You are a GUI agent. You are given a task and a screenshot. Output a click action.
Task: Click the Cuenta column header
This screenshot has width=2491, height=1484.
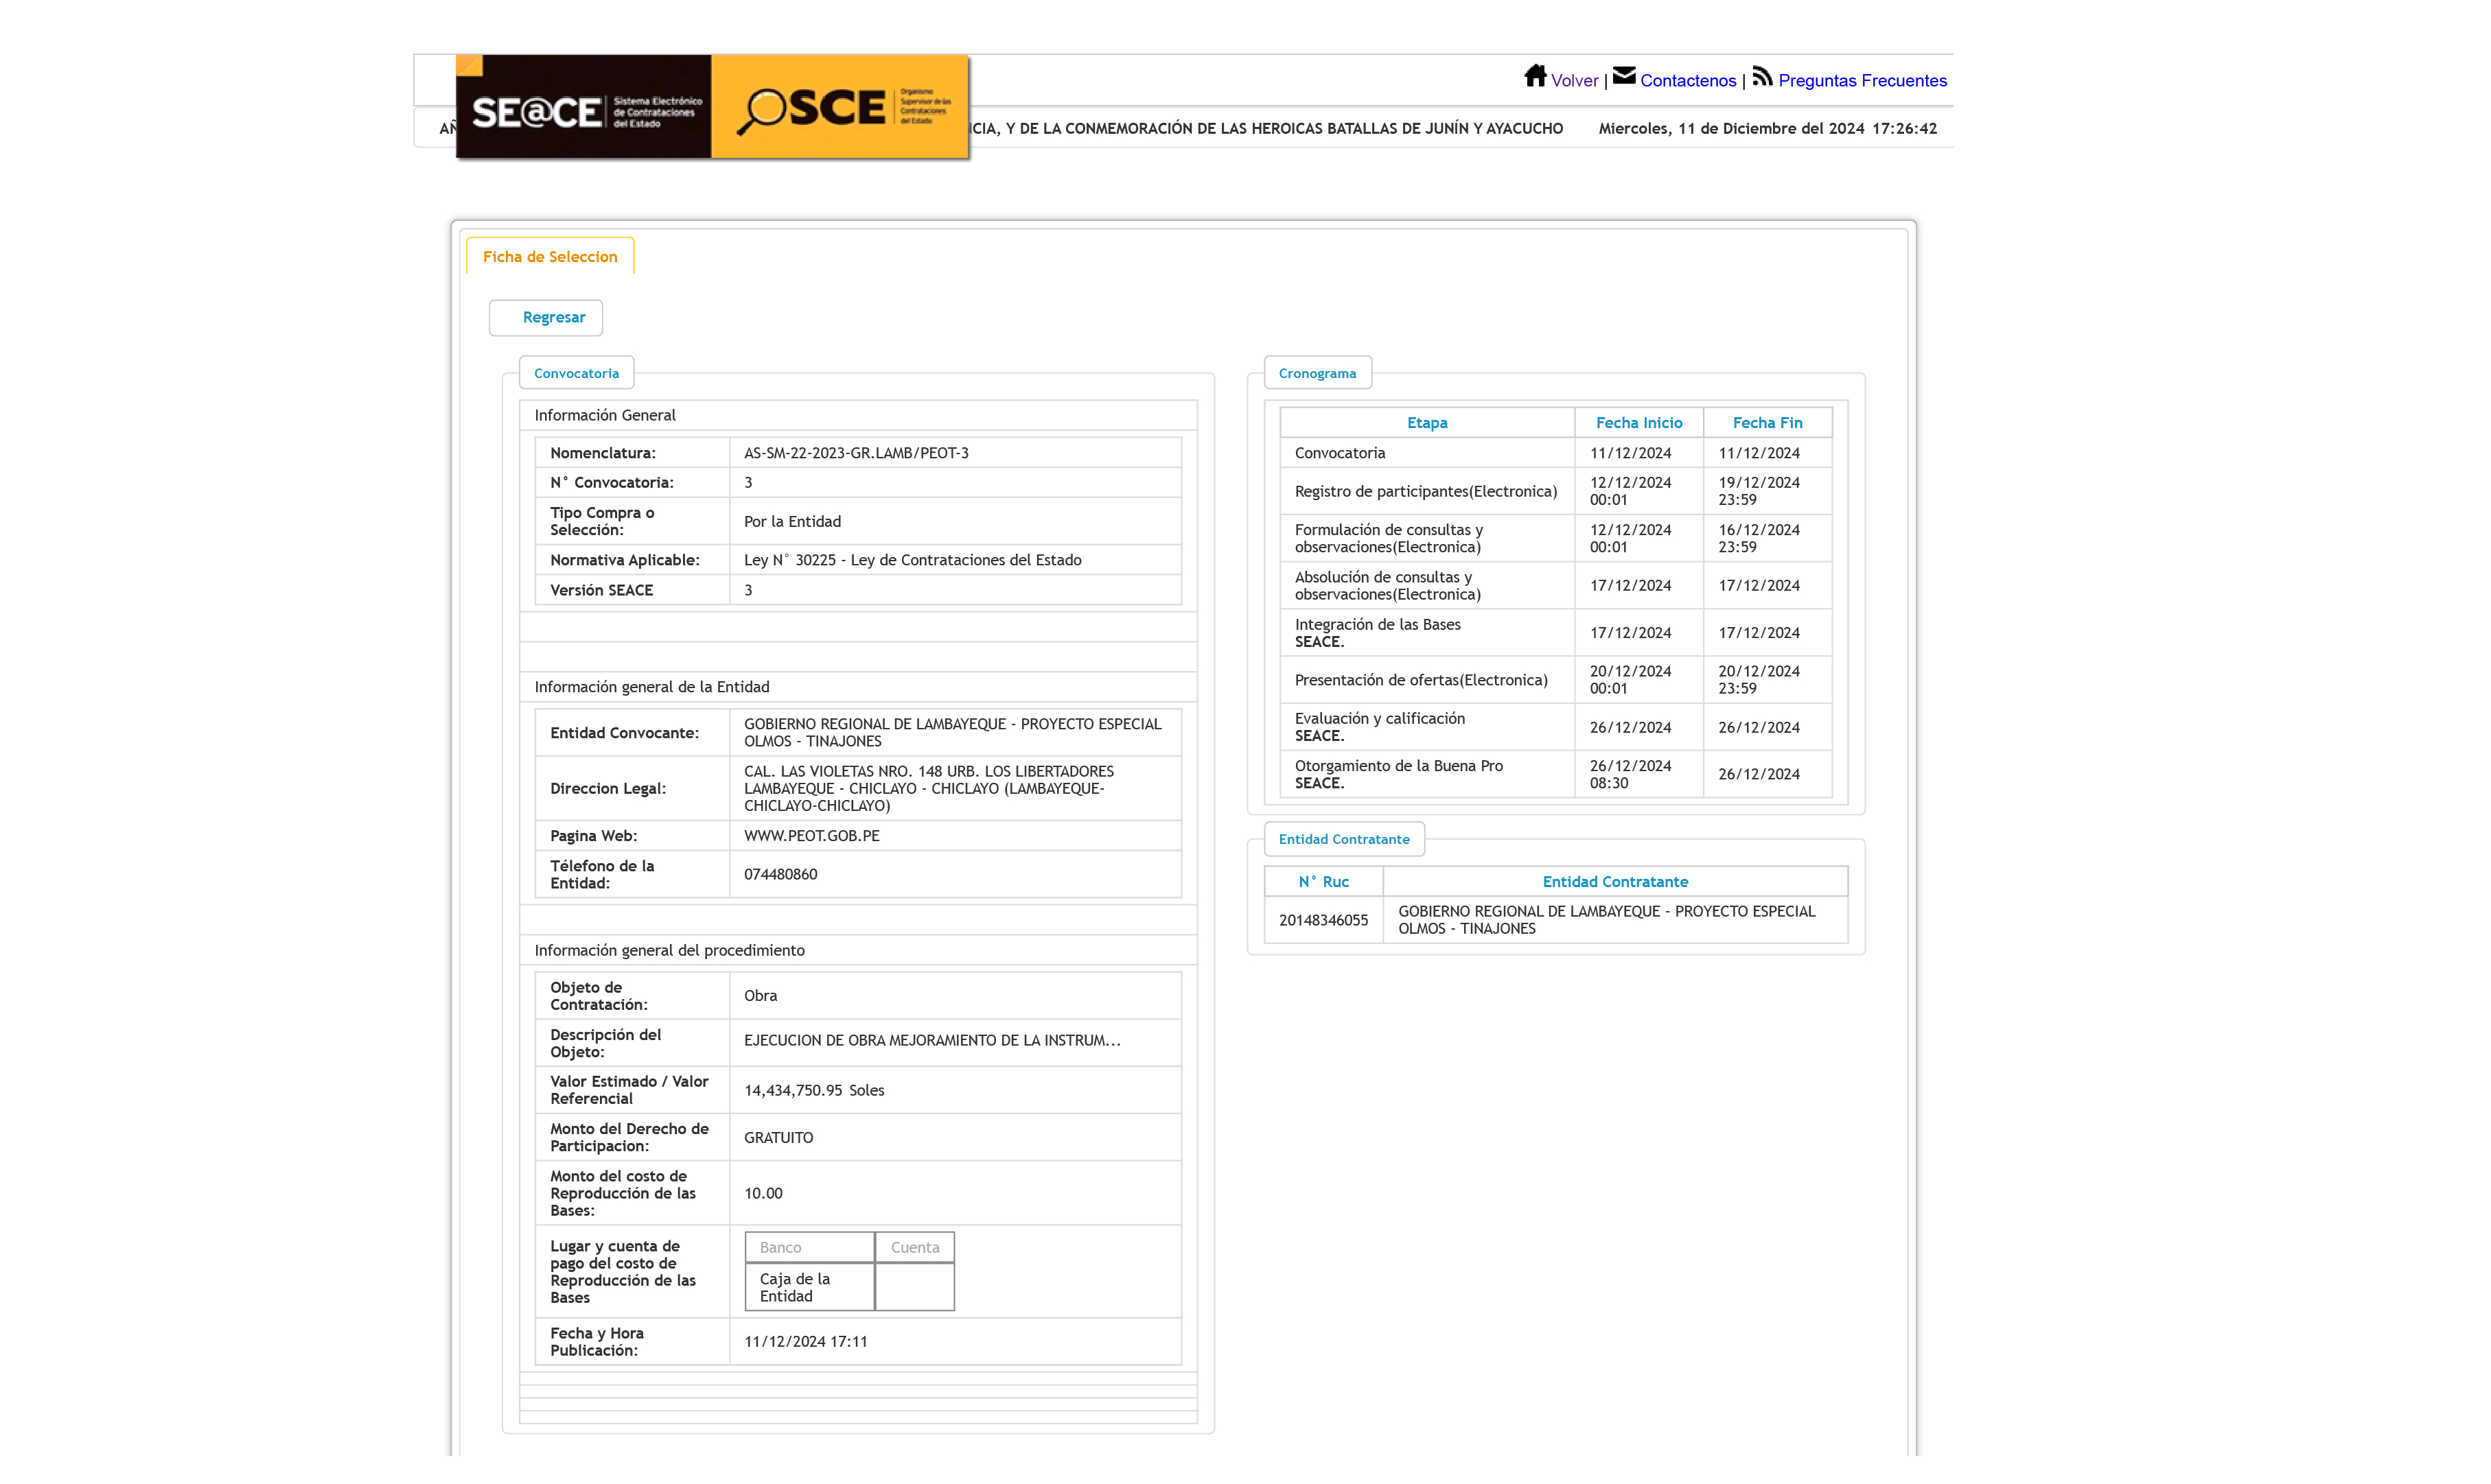914,1248
